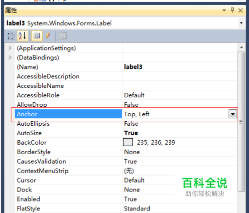Open the window position dropdown arrow in title bar
The height and width of the screenshot is (213, 249).
224,10
